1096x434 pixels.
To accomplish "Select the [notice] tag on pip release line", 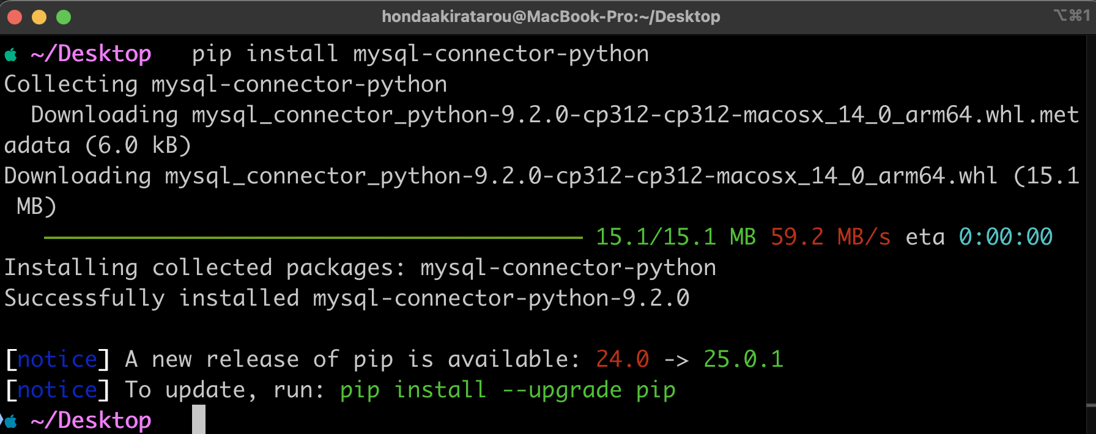I will [x=56, y=359].
